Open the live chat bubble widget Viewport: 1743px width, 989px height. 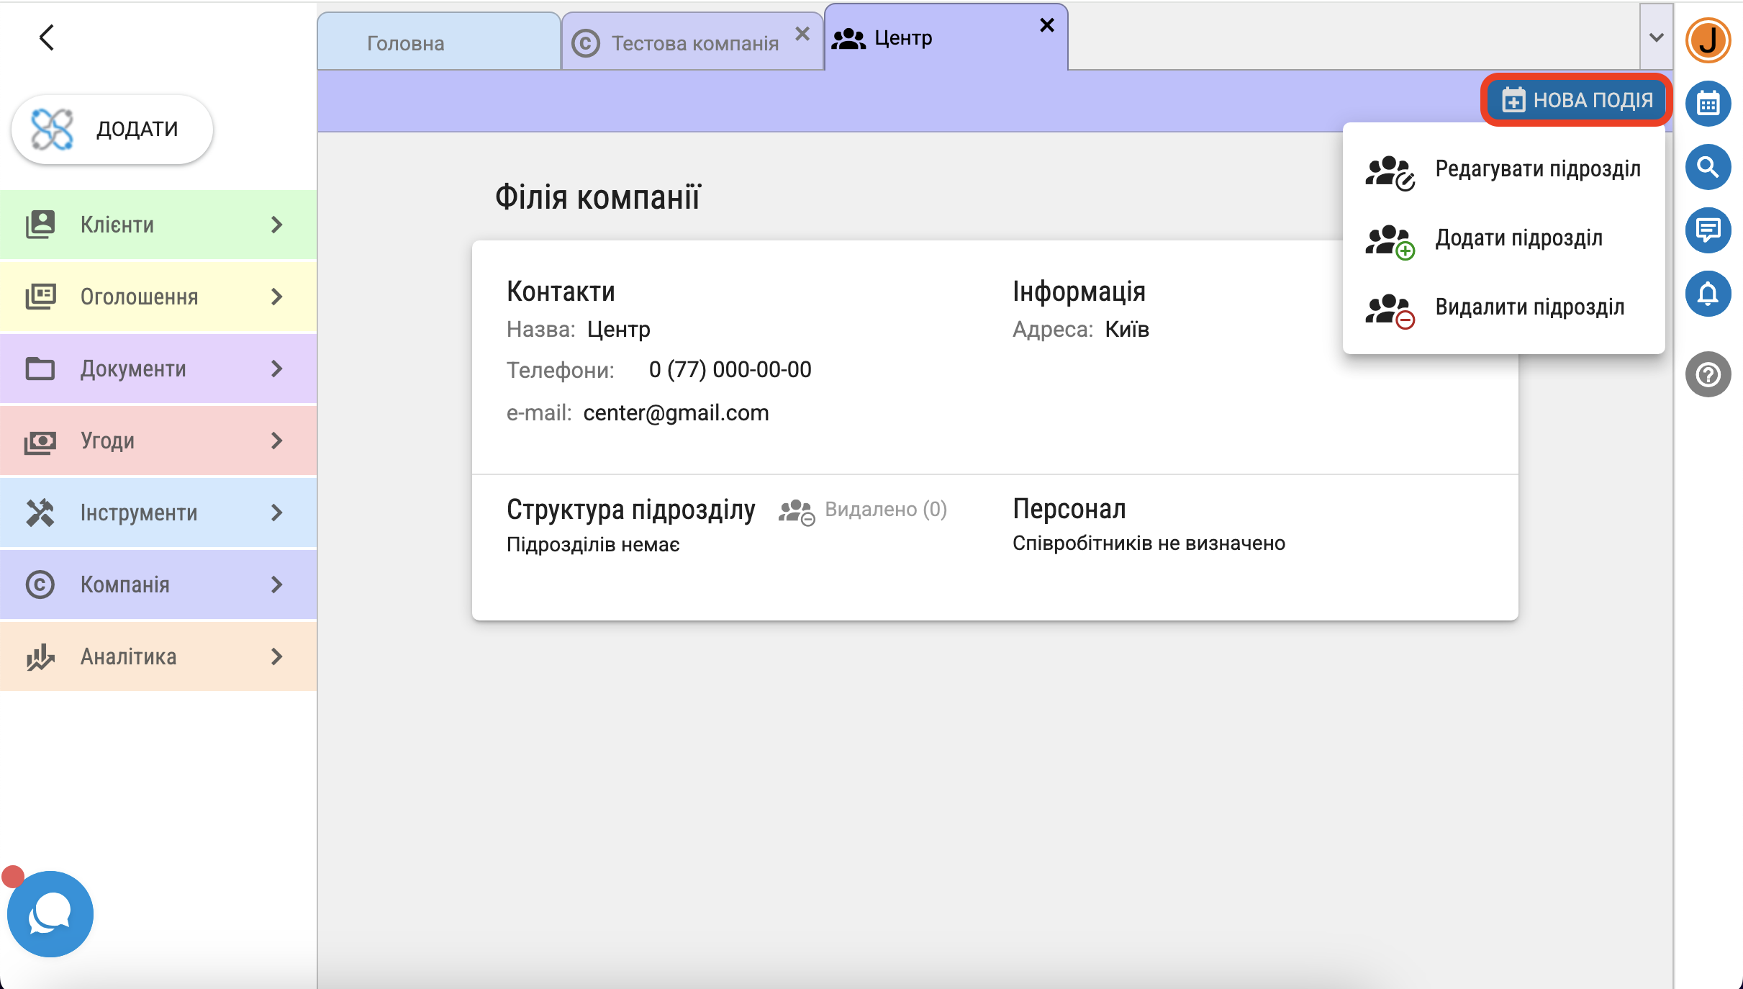50,913
